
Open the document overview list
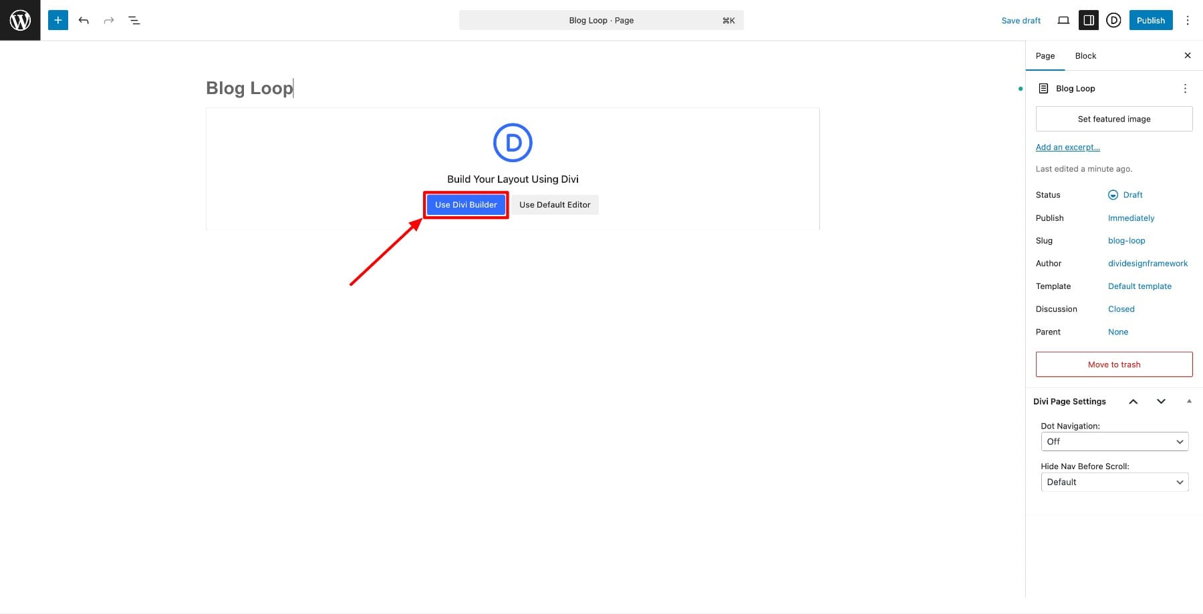134,20
